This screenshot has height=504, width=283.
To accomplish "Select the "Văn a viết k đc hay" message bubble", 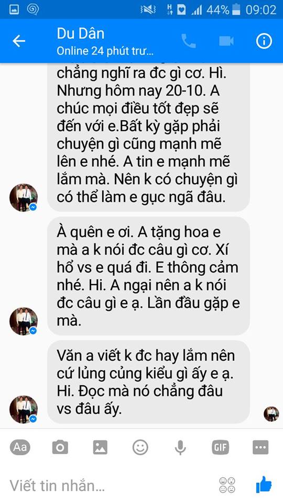I will click(x=148, y=382).
